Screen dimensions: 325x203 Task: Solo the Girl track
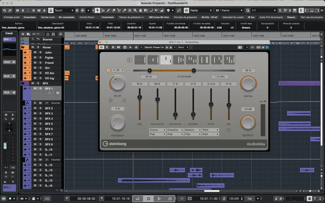40,68
